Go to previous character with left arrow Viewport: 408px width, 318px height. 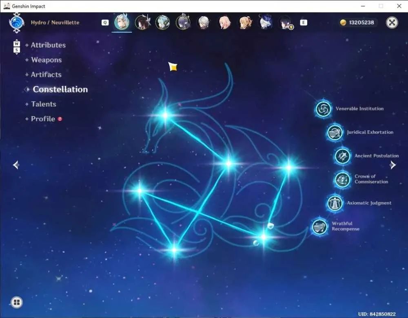tap(16, 165)
